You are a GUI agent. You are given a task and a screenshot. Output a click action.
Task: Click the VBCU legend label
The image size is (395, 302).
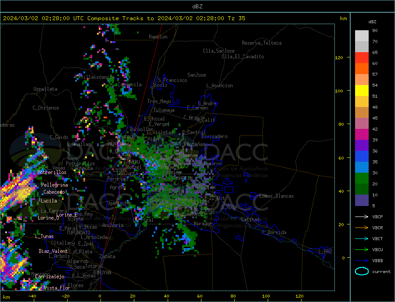coord(377,250)
